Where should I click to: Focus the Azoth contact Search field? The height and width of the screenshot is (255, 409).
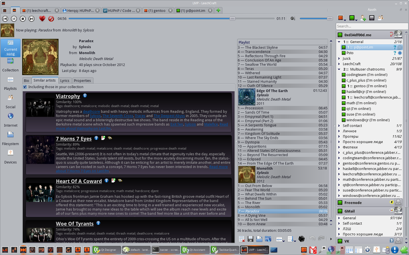(x=372, y=26)
